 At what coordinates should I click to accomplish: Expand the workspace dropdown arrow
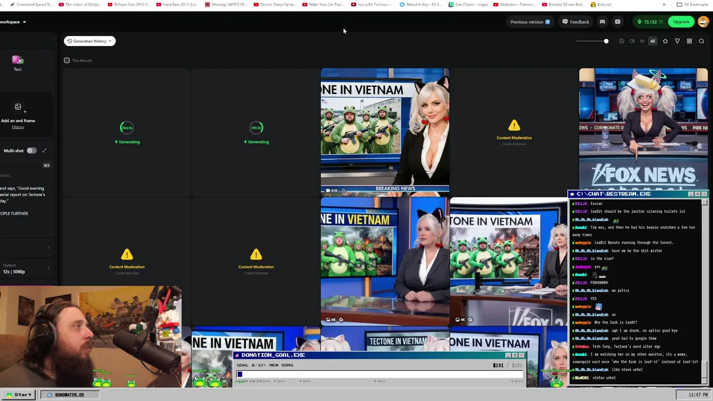tap(24, 22)
